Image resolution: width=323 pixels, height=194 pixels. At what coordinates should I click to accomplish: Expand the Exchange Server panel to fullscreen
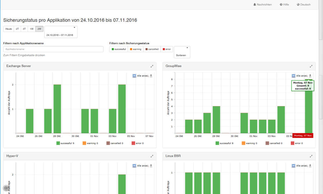click(x=152, y=66)
